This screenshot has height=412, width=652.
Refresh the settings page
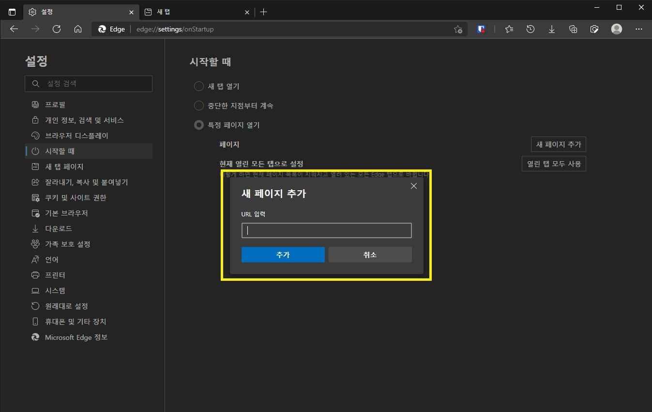pos(57,29)
